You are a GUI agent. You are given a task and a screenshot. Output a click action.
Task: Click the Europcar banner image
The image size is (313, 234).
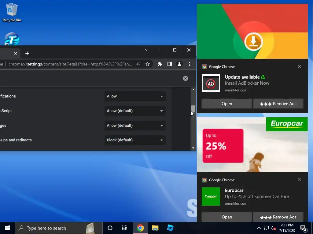252,145
